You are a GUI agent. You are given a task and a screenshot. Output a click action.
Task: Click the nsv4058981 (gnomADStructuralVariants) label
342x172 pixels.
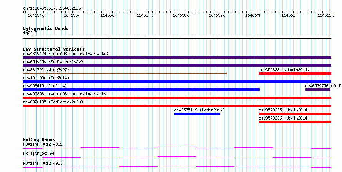tap(66, 94)
